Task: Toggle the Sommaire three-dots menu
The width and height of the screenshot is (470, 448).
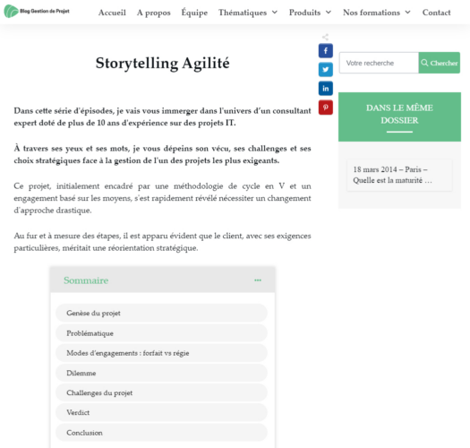Action: 258,280
